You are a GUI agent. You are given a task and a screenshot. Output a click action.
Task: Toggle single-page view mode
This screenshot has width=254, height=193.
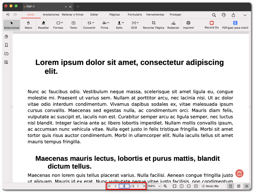click(230, 186)
